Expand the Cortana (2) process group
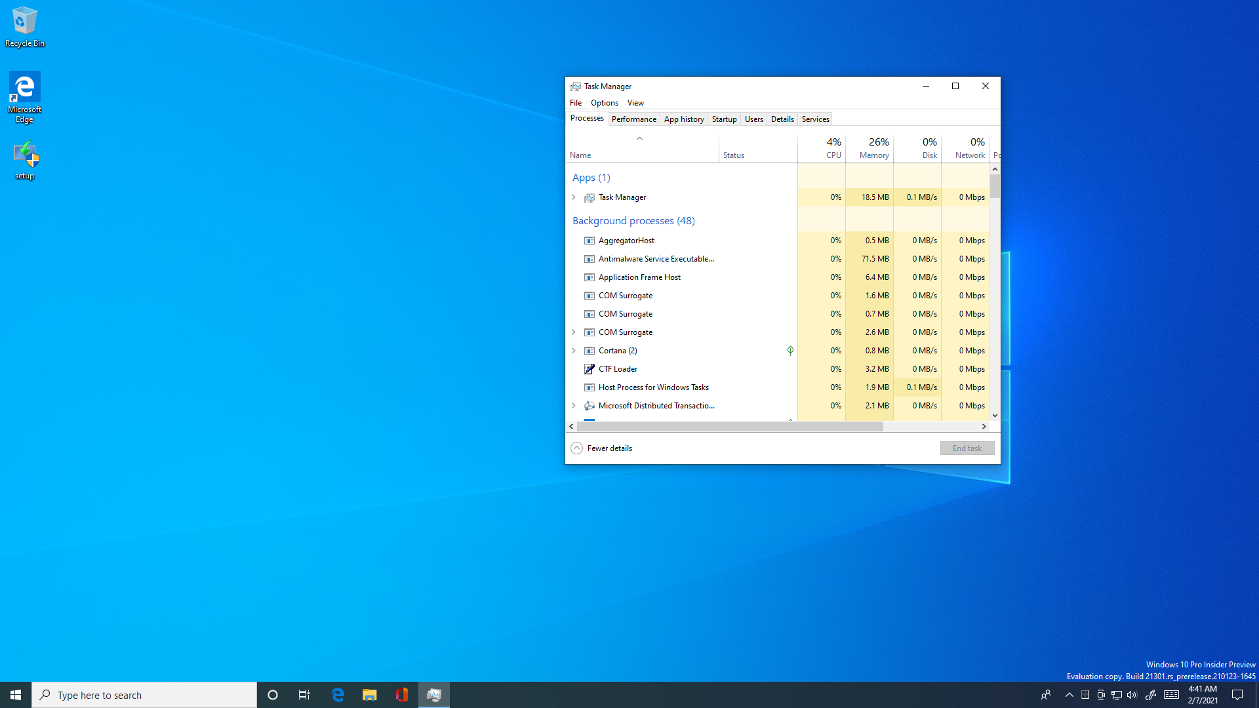 (574, 351)
